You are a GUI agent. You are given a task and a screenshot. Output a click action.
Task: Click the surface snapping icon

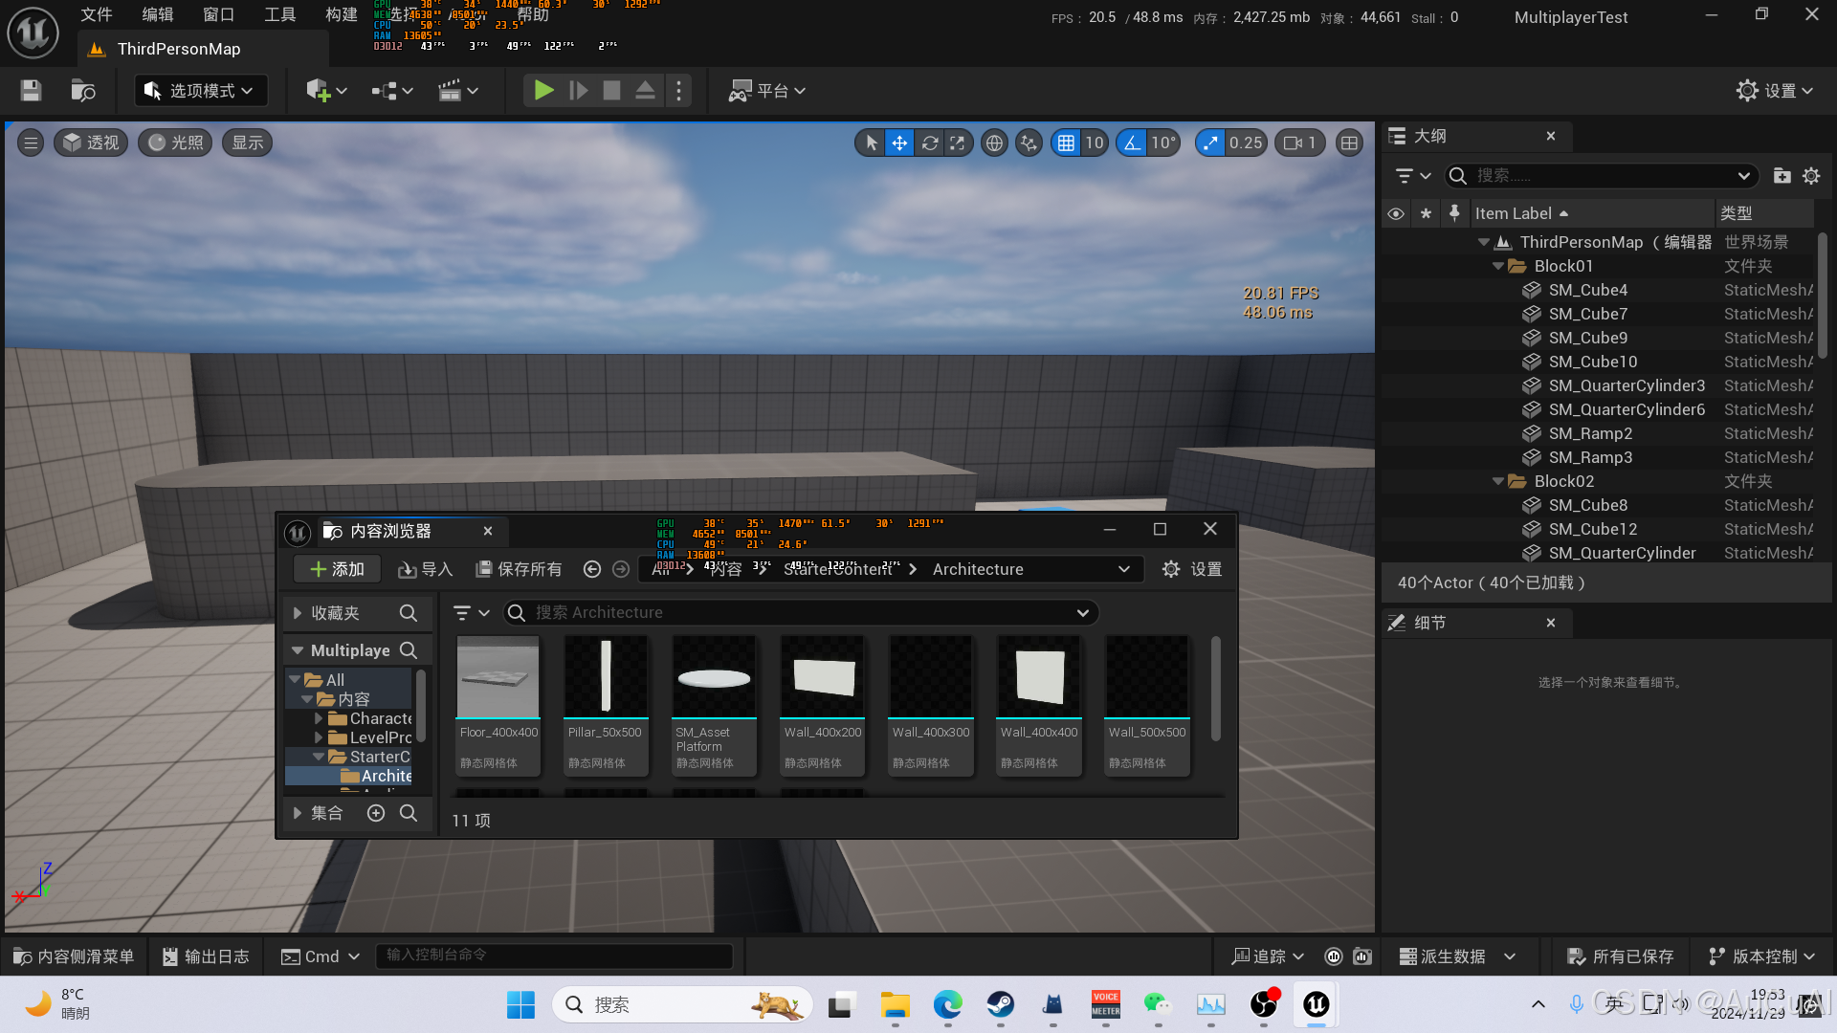click(1029, 143)
